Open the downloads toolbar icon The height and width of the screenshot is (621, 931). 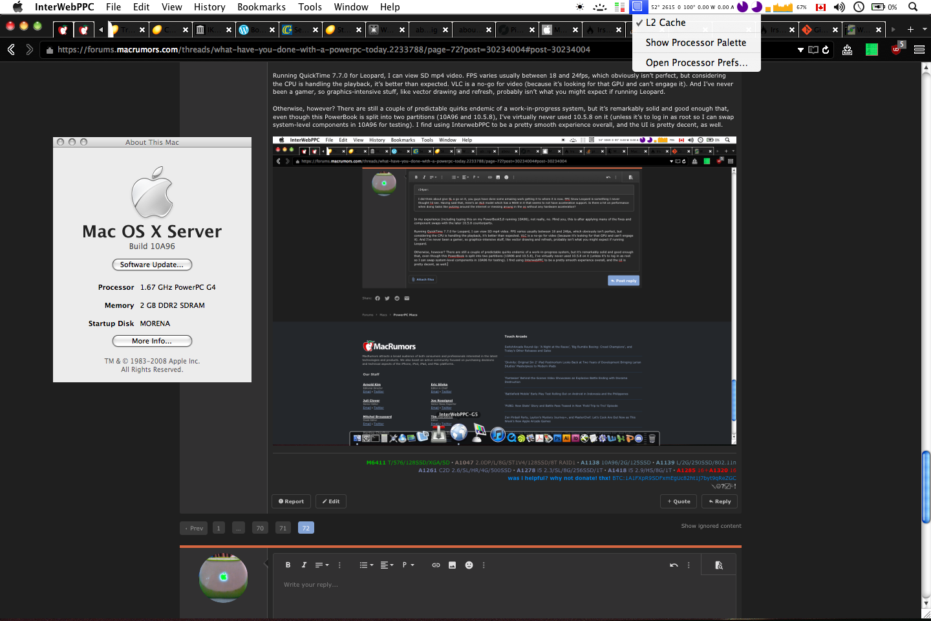(x=847, y=50)
